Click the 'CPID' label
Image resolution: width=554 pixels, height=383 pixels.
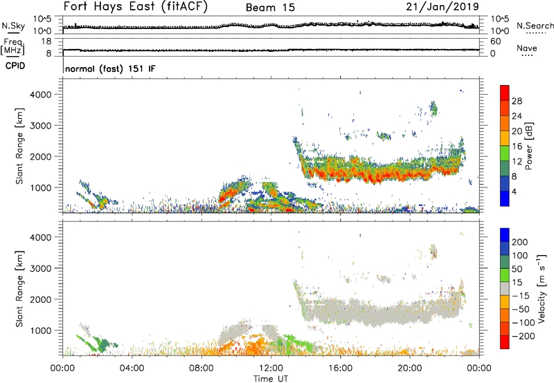[x=15, y=66]
